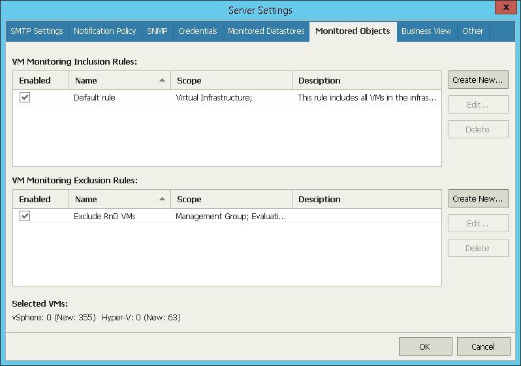
Task: Click the Virtual Infrastructure; scope cell
Action: point(214,98)
